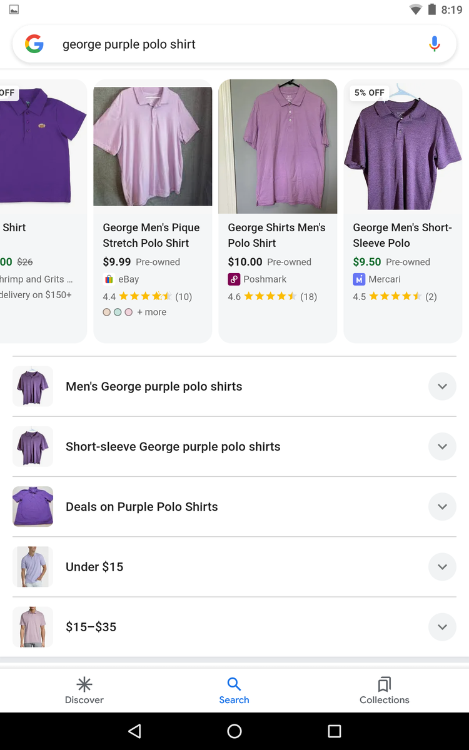
Task: Expand Deals on Purple Polo Shirts
Action: coord(442,506)
